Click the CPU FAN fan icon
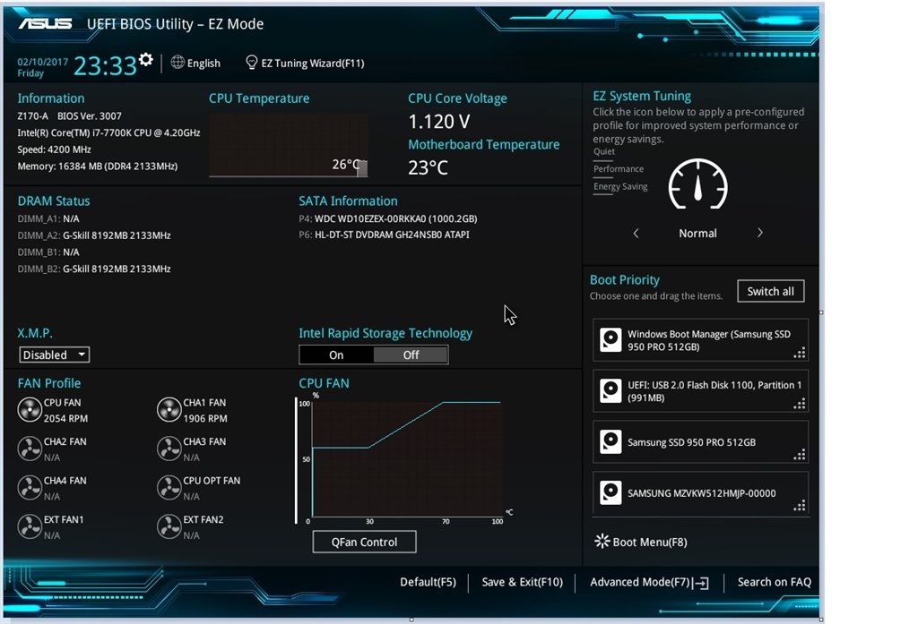This screenshot has height=624, width=918. pos(30,410)
